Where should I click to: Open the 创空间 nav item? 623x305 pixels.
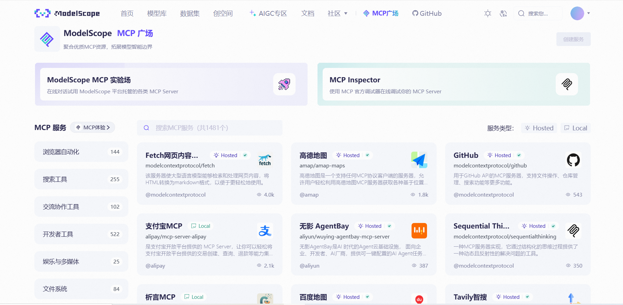(x=223, y=13)
